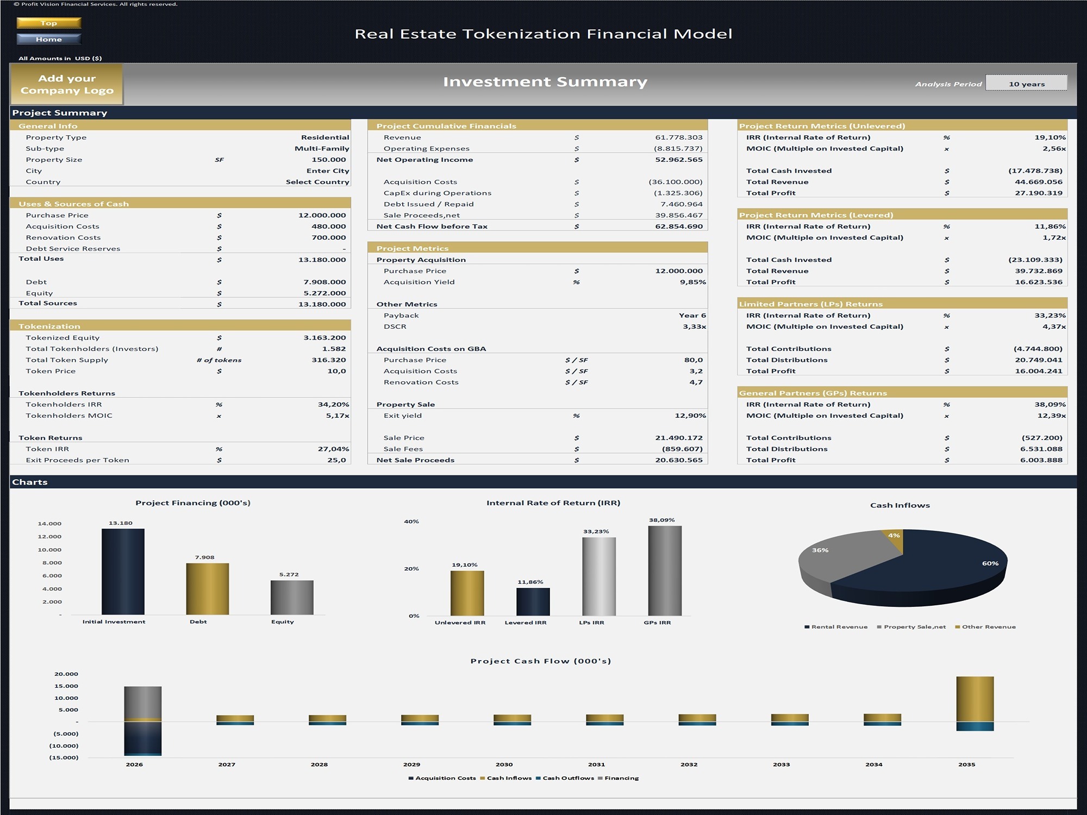Click the Enter City input field
1087x815 pixels.
329,170
